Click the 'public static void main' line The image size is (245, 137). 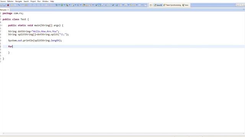(36, 25)
